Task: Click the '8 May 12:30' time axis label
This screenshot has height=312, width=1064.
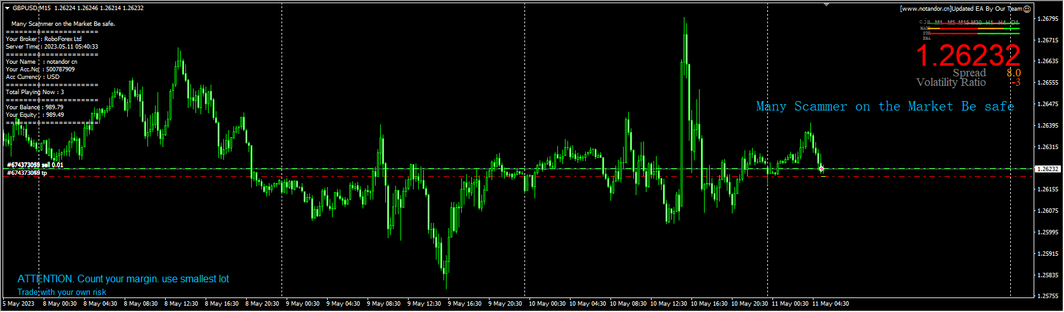Action: (x=181, y=304)
